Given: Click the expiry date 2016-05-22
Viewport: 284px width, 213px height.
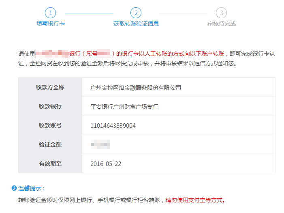Looking at the screenshot, I should pos(106,164).
